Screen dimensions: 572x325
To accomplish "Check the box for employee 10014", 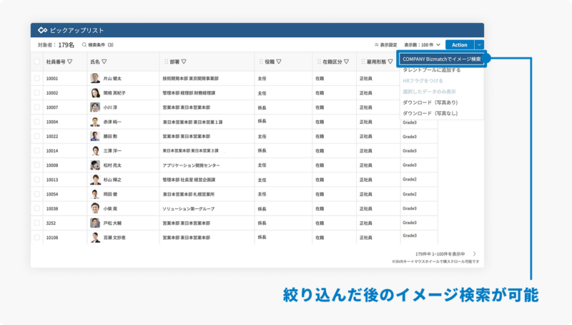I will [37, 150].
